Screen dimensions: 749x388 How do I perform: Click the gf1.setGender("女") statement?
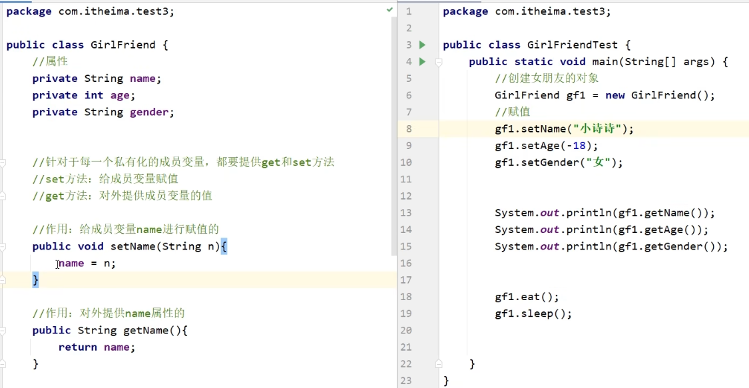coord(559,162)
